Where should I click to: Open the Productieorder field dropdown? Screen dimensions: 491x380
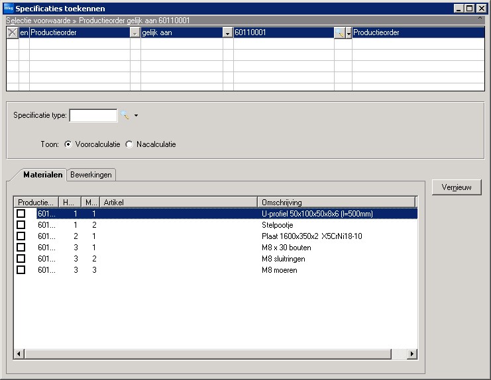(135, 33)
